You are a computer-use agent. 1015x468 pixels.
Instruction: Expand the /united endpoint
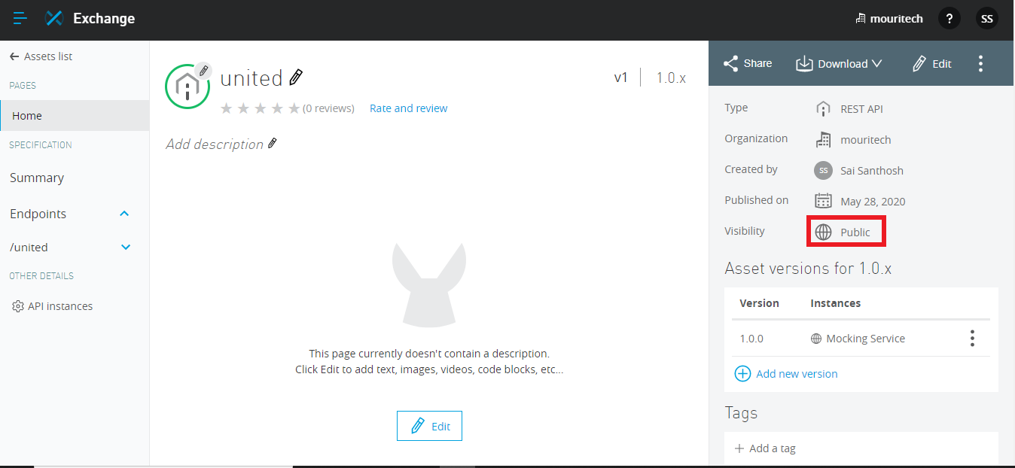tap(126, 247)
